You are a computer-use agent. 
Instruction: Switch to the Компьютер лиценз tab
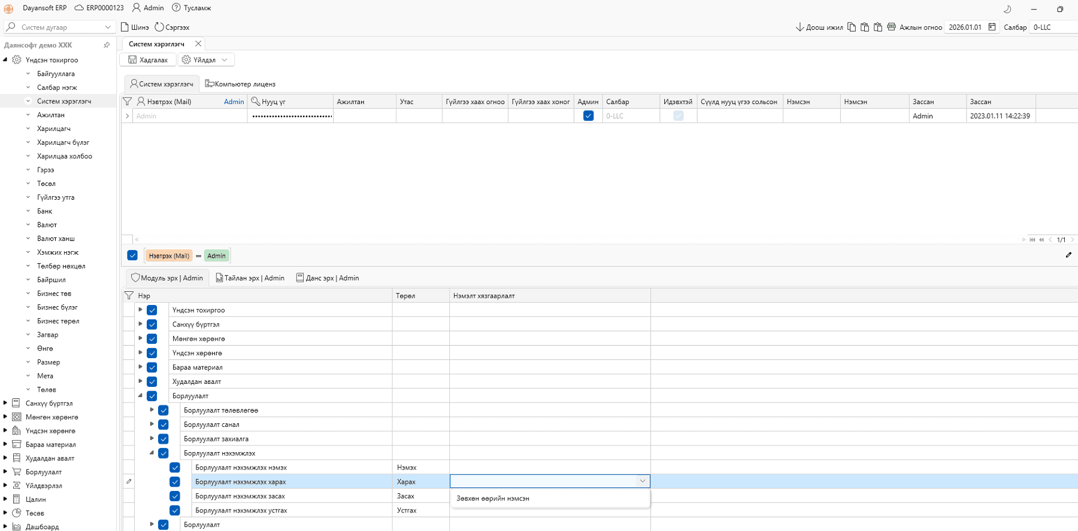point(240,84)
